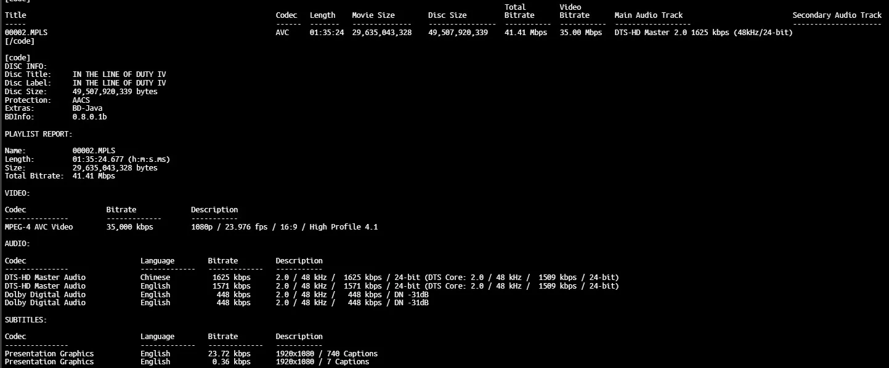Select the DISC INFO: heading
889x368 pixels.
point(26,66)
